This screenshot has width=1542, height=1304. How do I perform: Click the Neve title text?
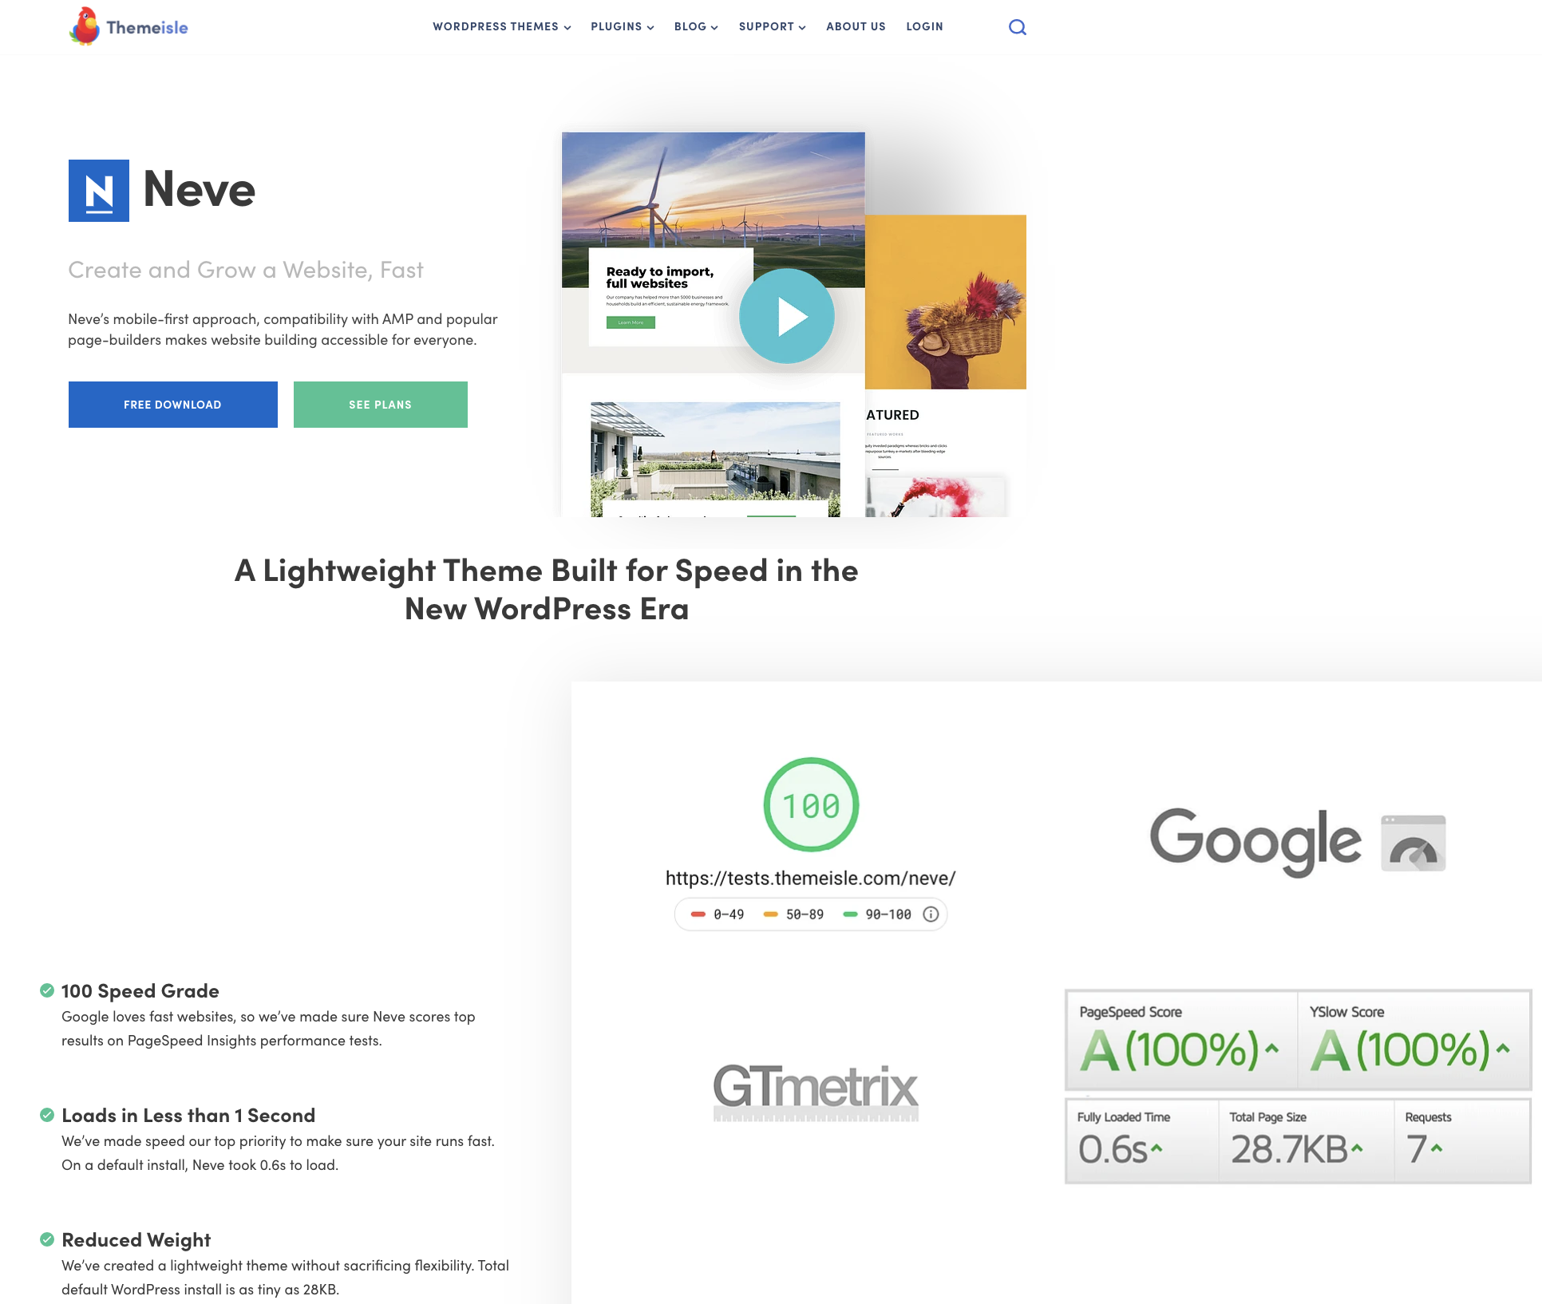click(x=200, y=190)
